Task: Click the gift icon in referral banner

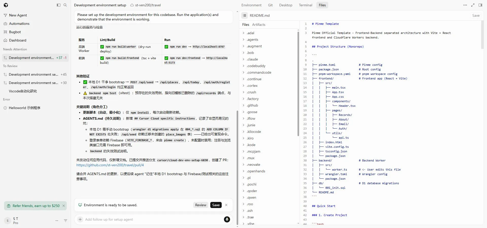Action: click(9, 206)
